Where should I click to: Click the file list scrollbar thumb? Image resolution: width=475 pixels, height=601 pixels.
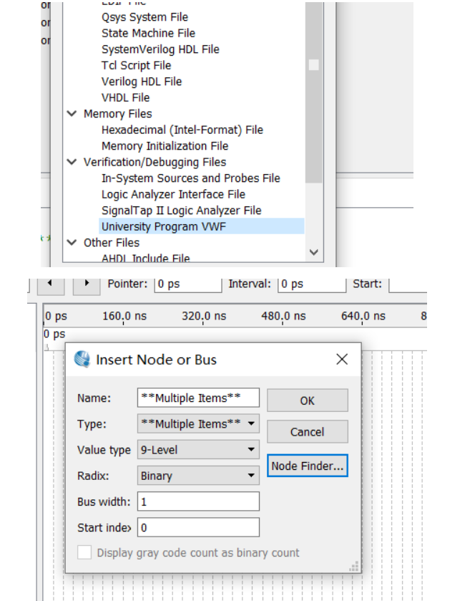pyautogui.click(x=314, y=92)
